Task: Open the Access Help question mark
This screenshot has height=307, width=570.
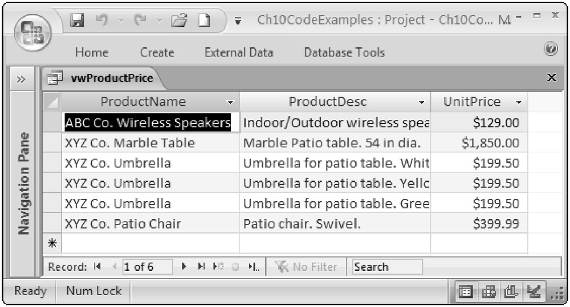Action: click(550, 51)
